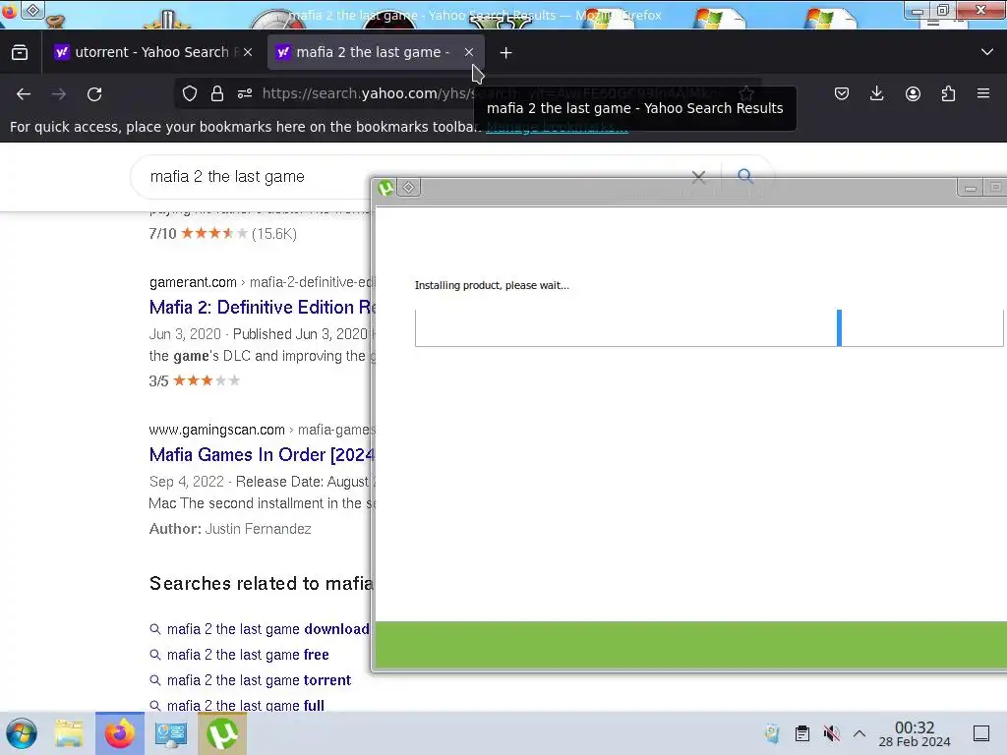Click the show desktop button
The image size is (1007, 755).
click(981, 733)
